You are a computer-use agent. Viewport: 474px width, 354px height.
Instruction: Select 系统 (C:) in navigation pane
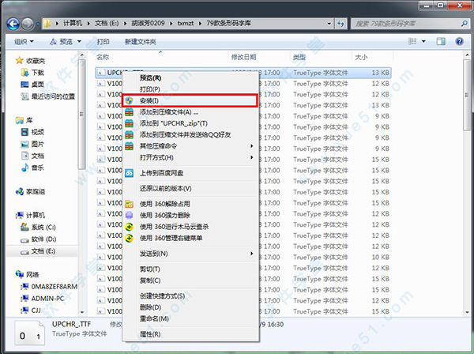pos(38,227)
